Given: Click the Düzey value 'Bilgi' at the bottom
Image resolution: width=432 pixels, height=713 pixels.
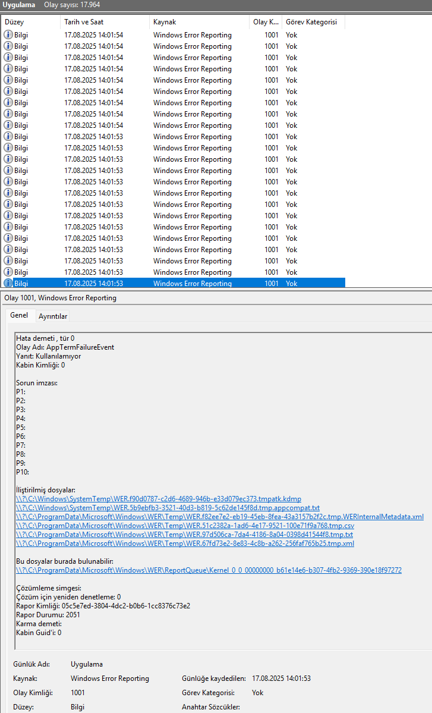Looking at the screenshot, I should click(x=77, y=707).
